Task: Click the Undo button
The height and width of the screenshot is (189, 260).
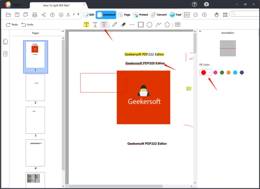Action: point(27,25)
